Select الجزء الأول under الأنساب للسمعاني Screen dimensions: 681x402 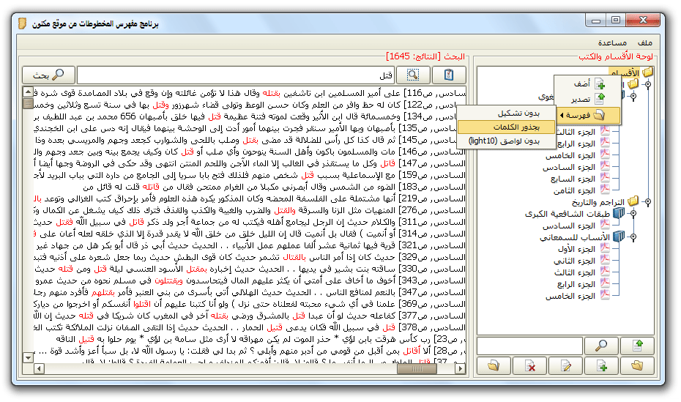pyautogui.click(x=576, y=249)
